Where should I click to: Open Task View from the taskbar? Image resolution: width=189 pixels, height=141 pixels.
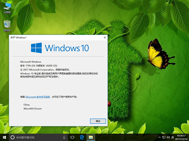[x=72, y=137]
